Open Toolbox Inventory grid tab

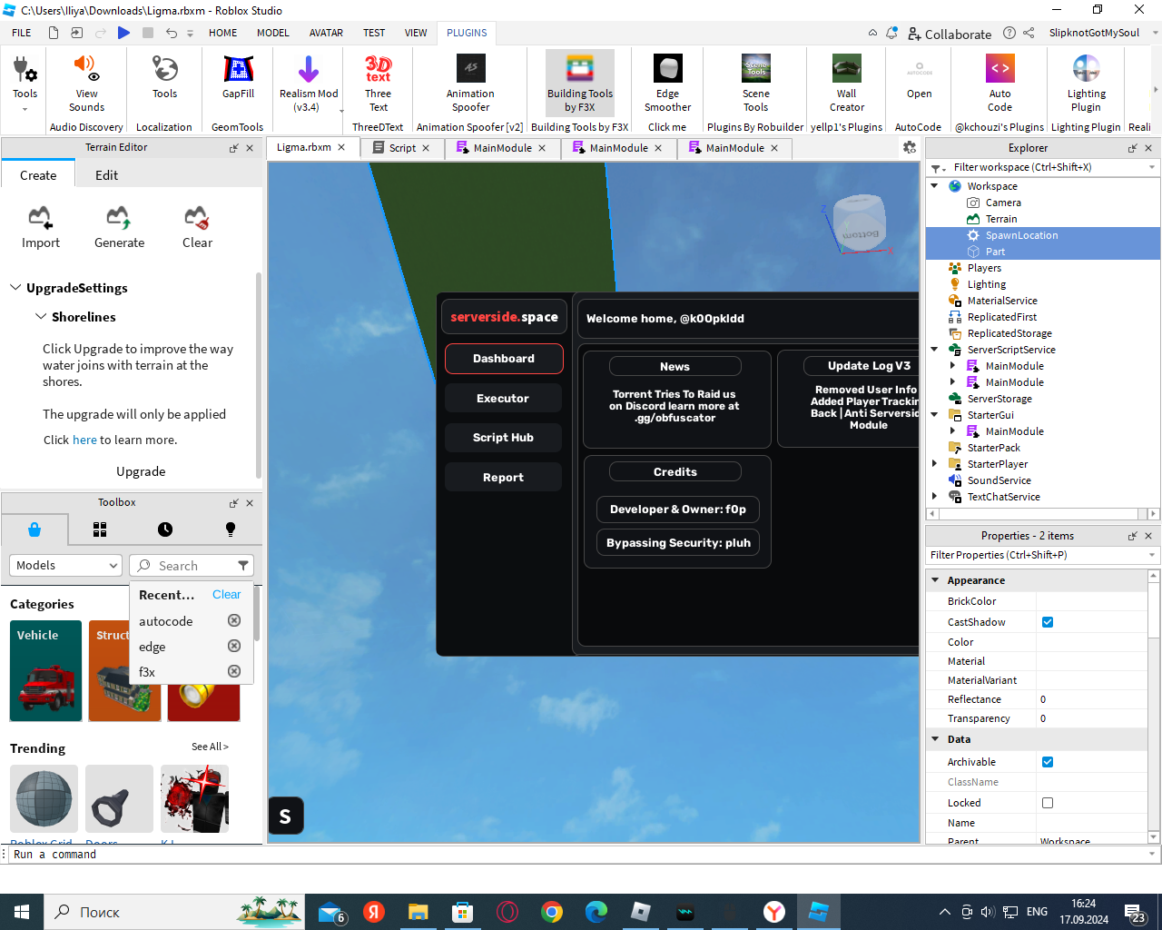(100, 529)
